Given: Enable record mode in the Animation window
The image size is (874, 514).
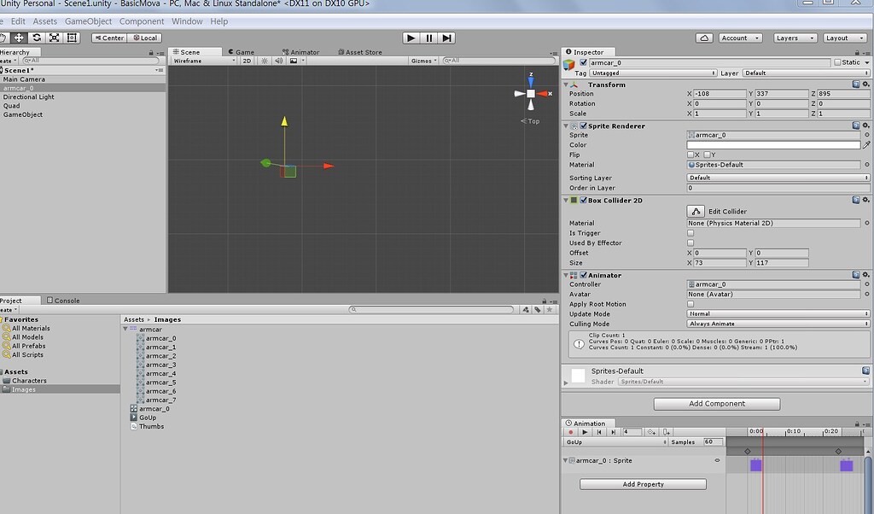Looking at the screenshot, I should coord(570,432).
